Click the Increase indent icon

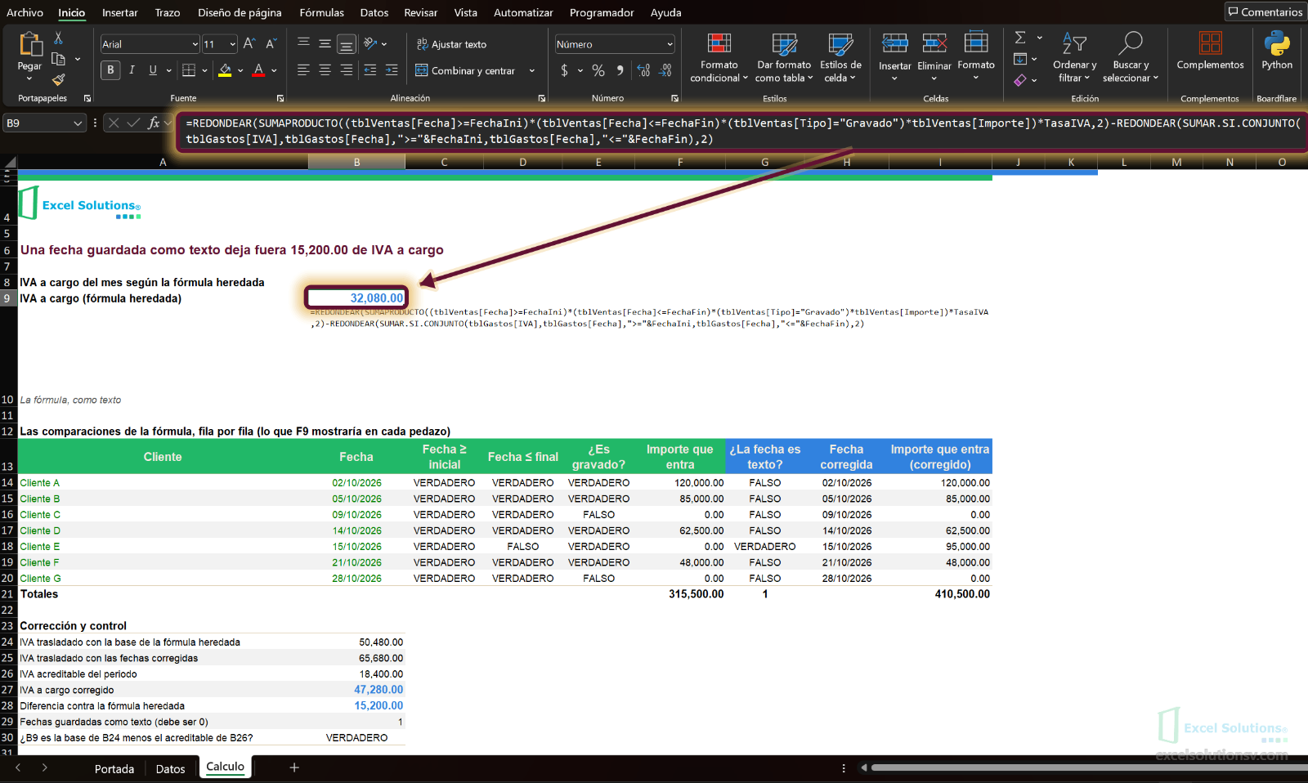click(x=392, y=70)
